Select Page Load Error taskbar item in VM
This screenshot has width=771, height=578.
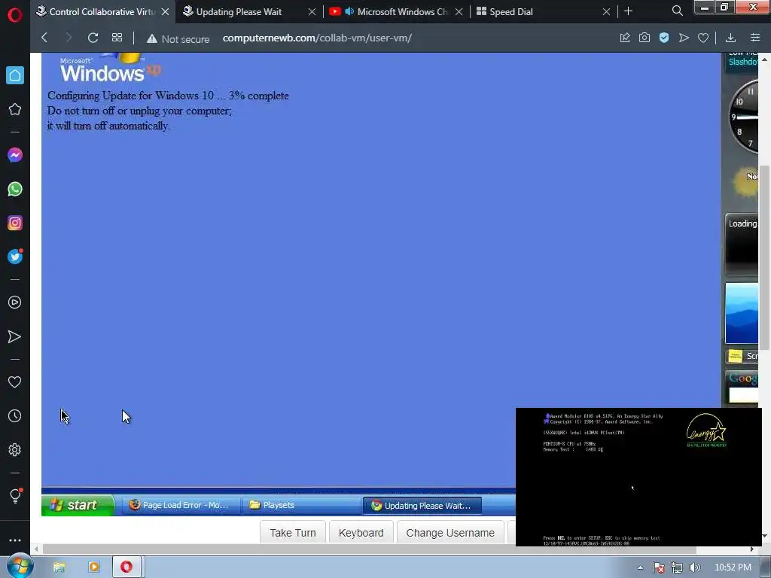click(x=181, y=505)
